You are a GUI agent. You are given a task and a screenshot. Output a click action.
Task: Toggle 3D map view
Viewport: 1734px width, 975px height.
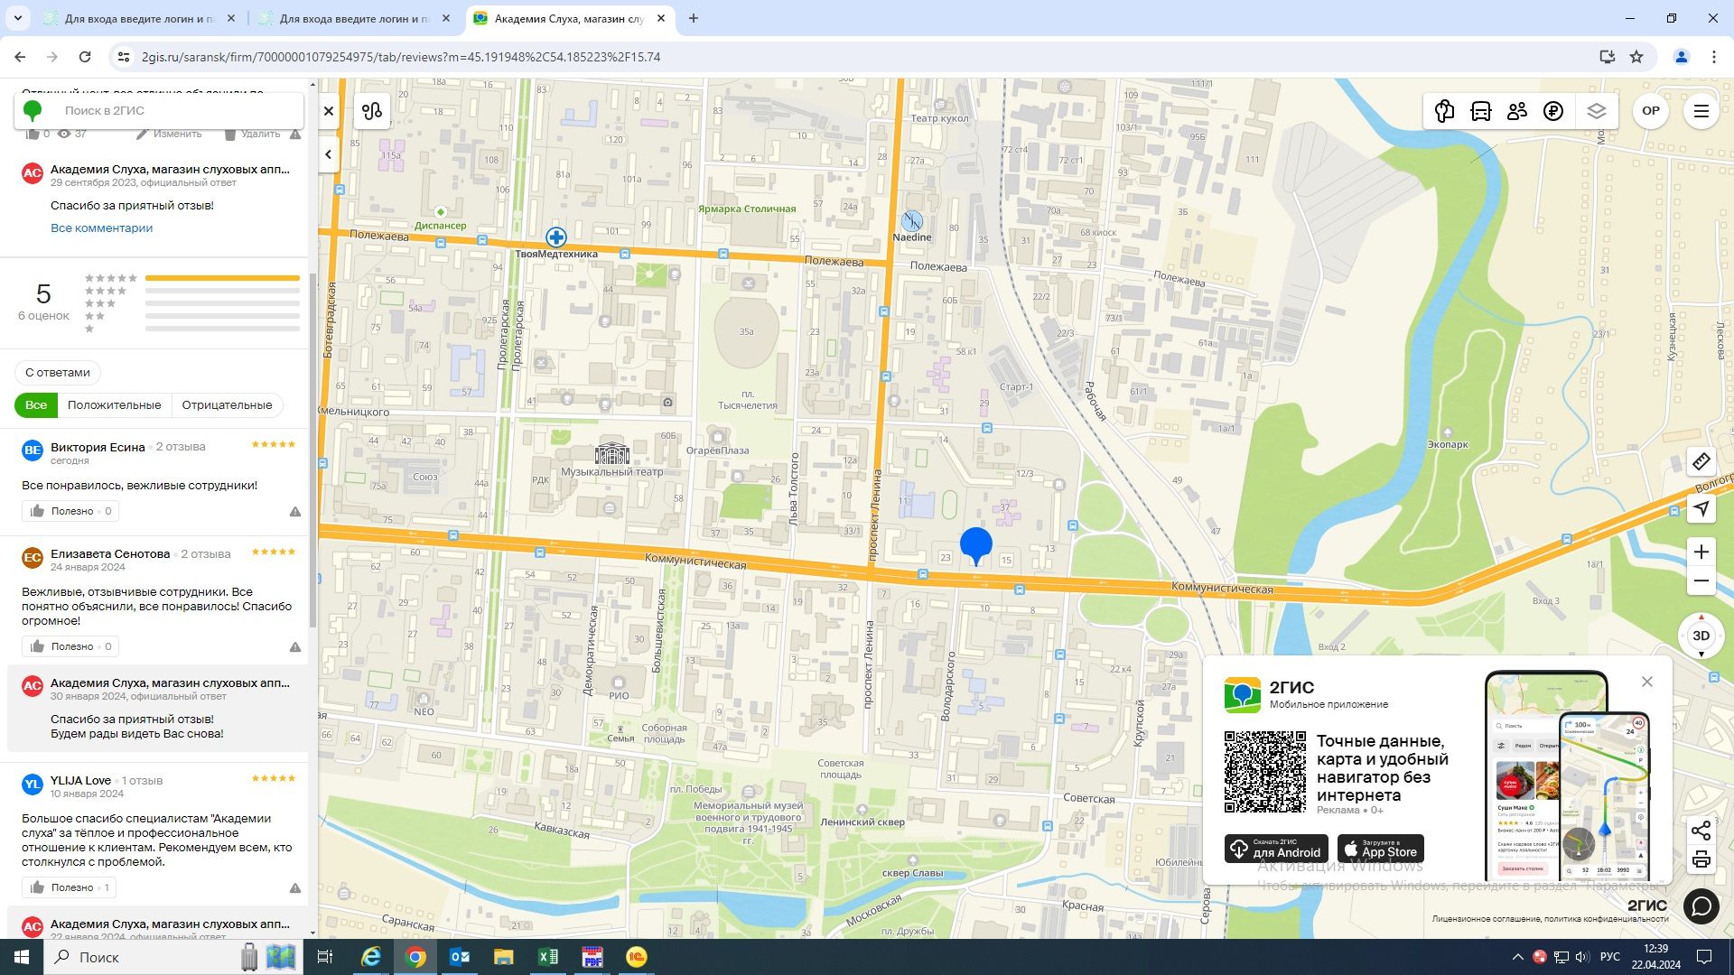(x=1701, y=636)
